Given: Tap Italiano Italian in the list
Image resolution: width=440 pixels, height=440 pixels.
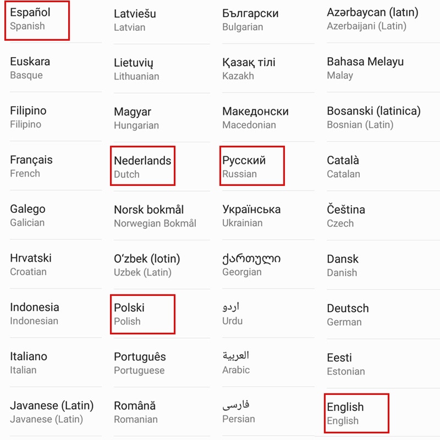Looking at the screenshot, I should (x=56, y=362).
